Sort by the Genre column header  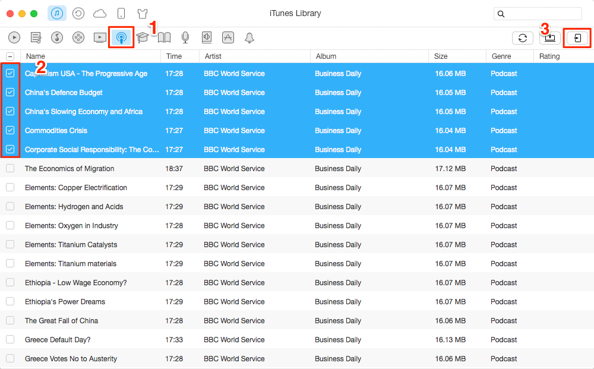[510, 56]
